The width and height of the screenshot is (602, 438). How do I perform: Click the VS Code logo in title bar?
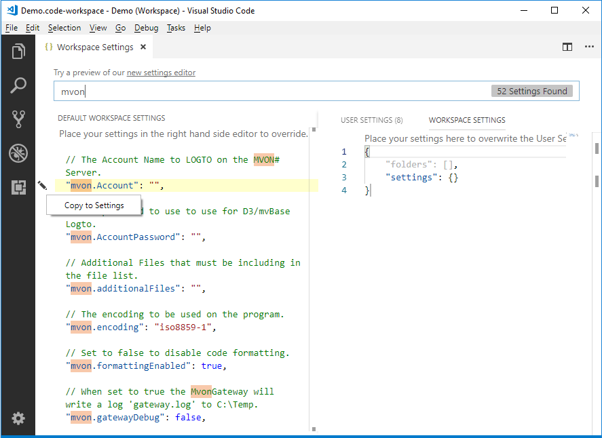pyautogui.click(x=12, y=10)
